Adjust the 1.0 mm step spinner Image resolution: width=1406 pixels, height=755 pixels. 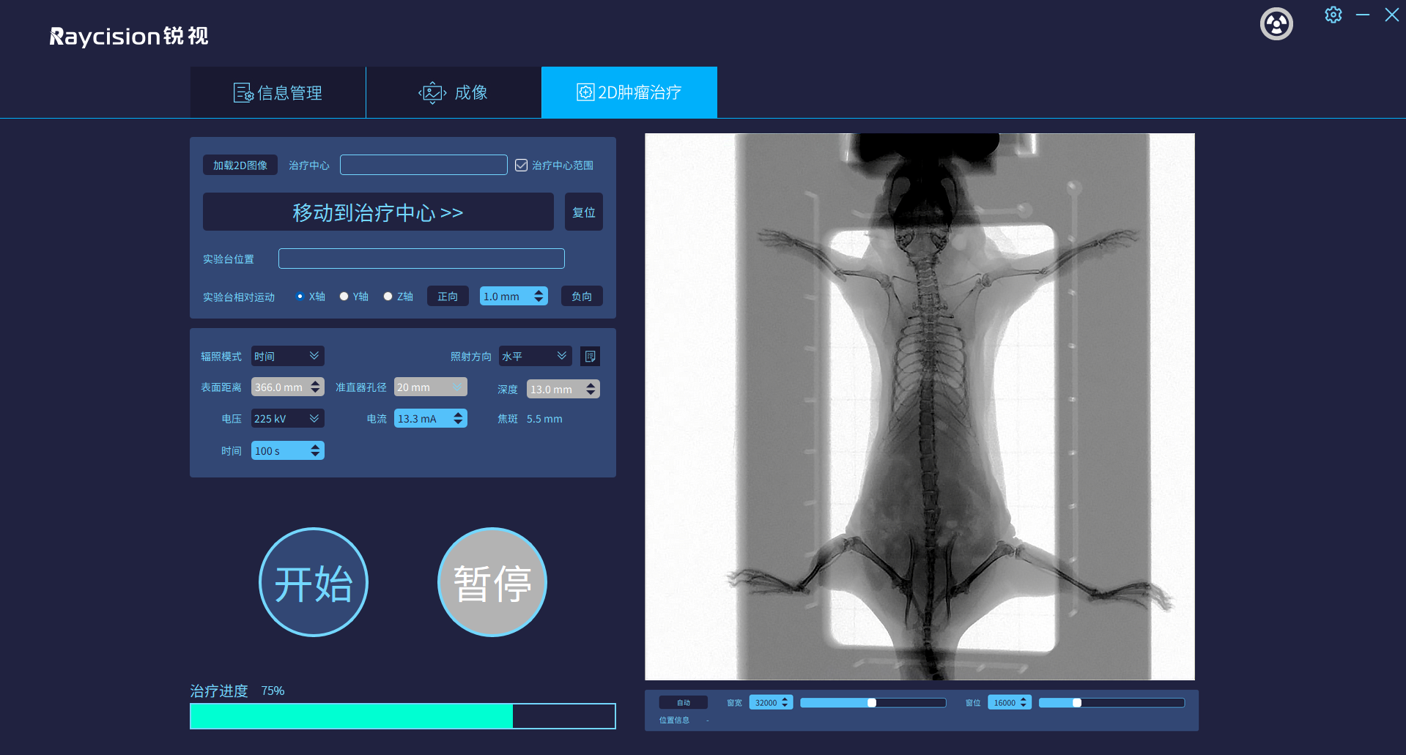coord(514,296)
